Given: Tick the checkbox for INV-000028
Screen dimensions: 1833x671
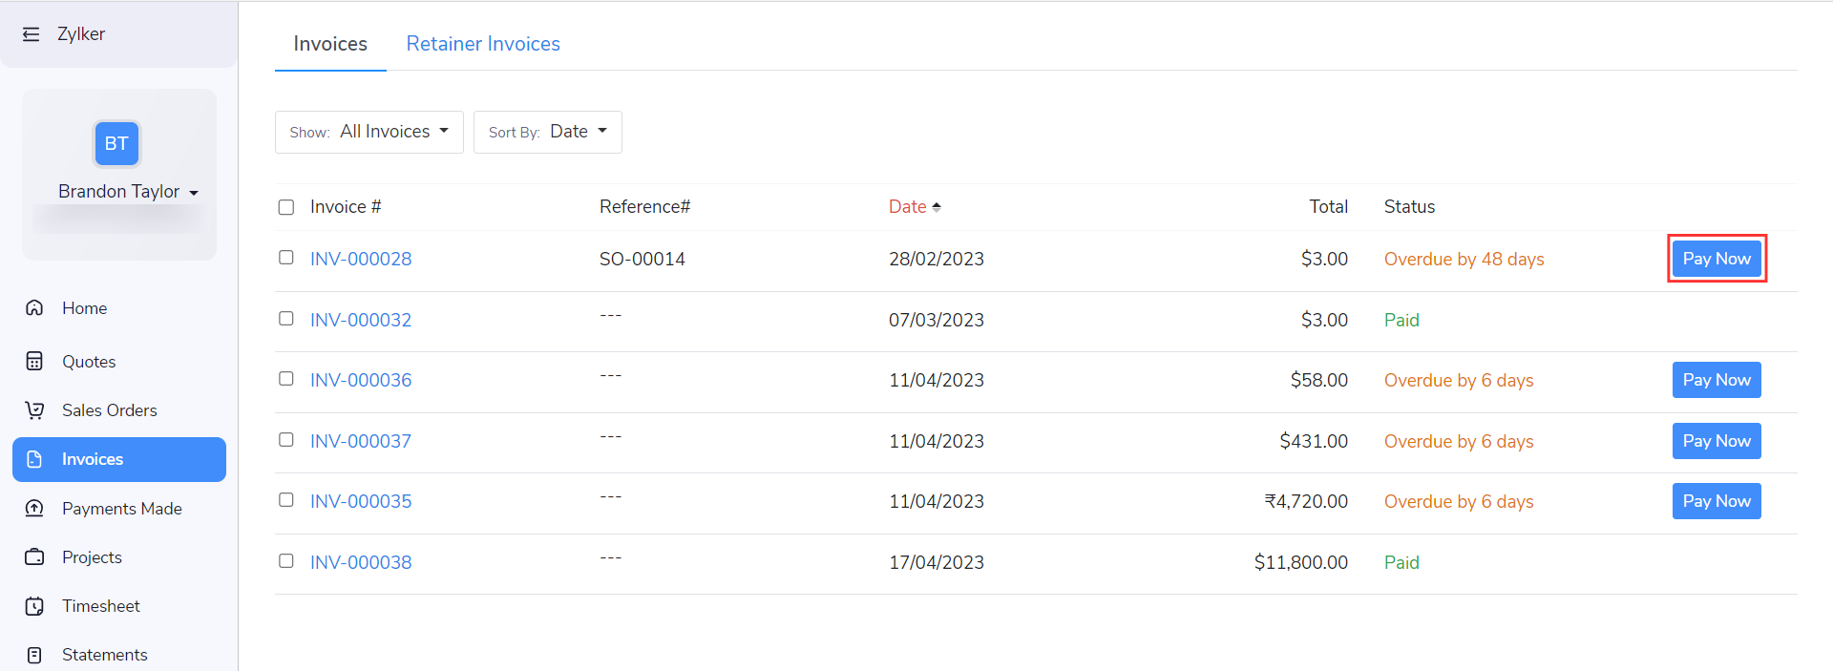Looking at the screenshot, I should point(285,257).
